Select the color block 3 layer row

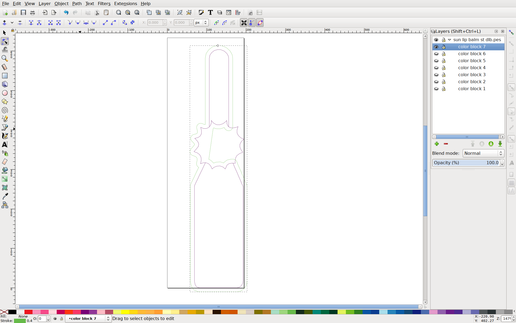click(x=468, y=75)
